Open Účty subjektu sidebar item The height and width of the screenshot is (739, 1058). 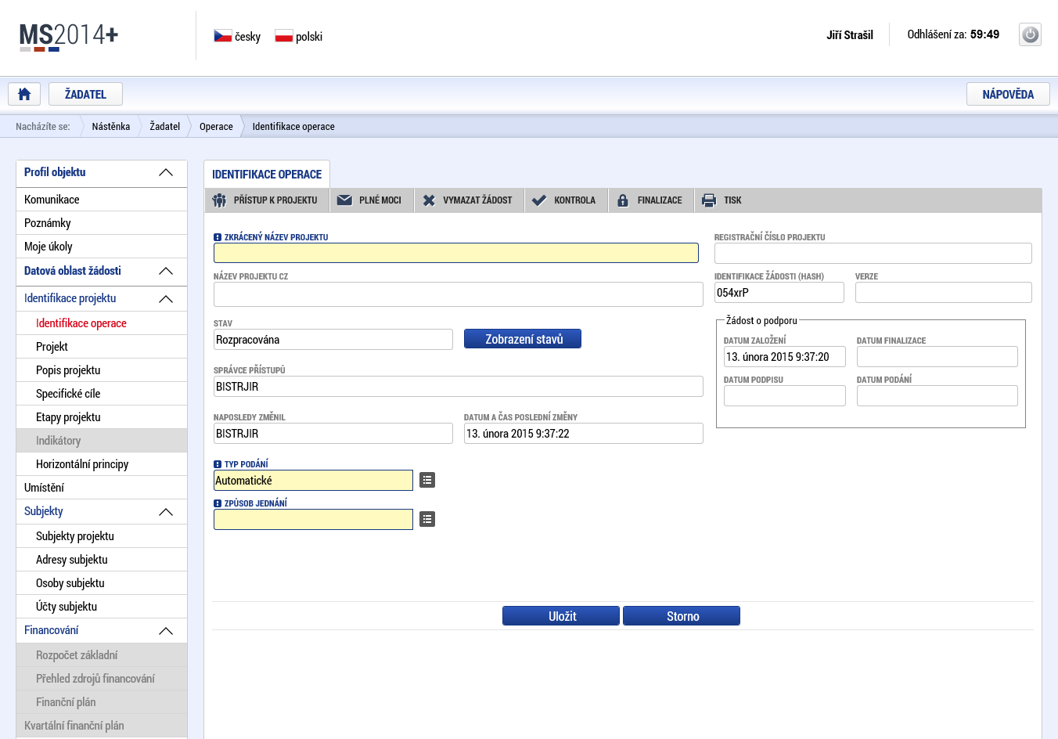tap(102, 607)
